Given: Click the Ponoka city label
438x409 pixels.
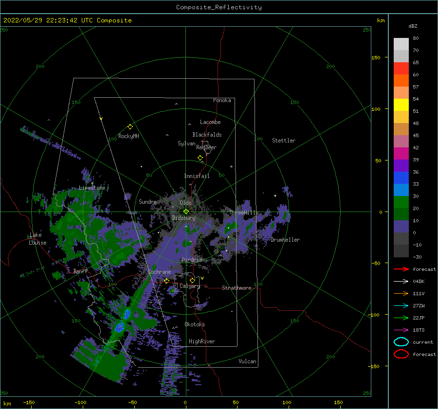Looking at the screenshot, I should (x=222, y=100).
